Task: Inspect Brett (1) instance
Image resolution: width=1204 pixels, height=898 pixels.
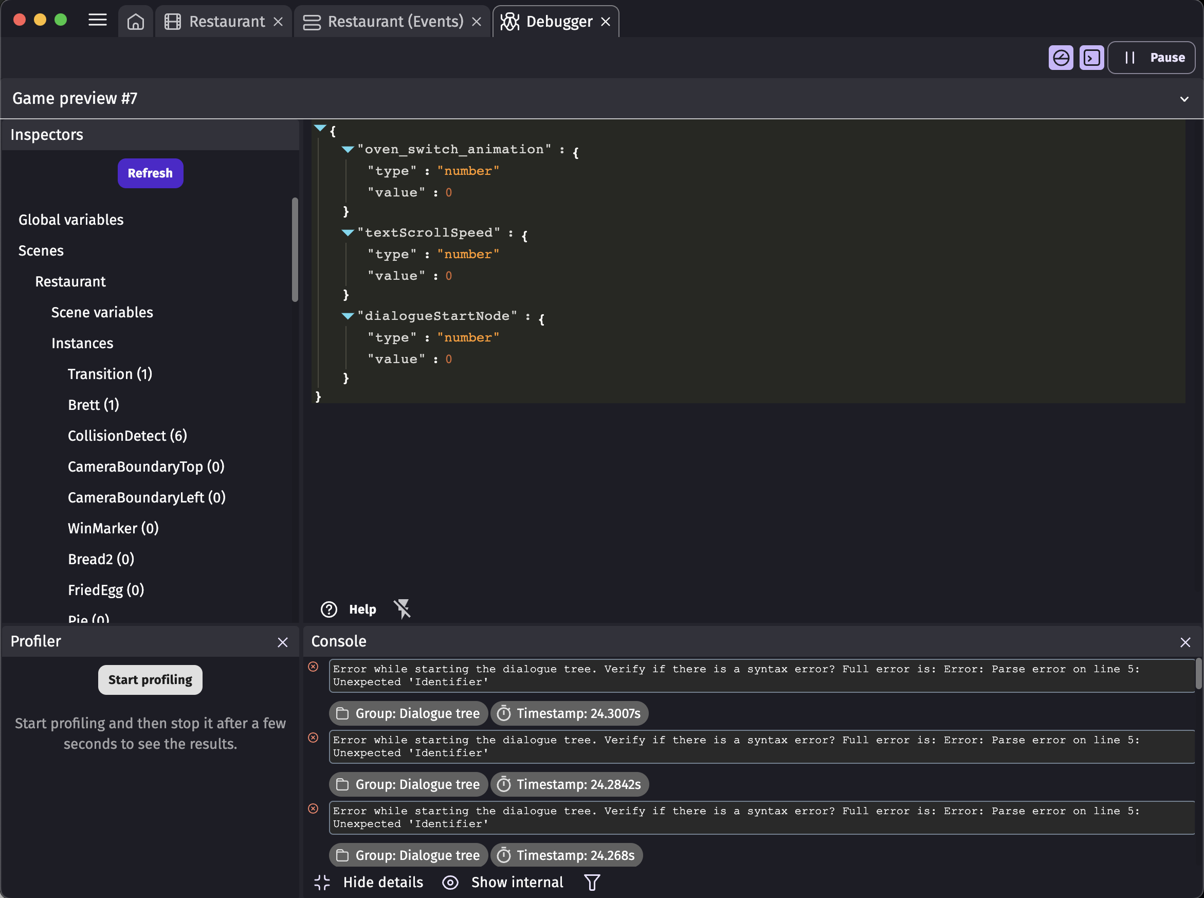Action: pyautogui.click(x=94, y=405)
